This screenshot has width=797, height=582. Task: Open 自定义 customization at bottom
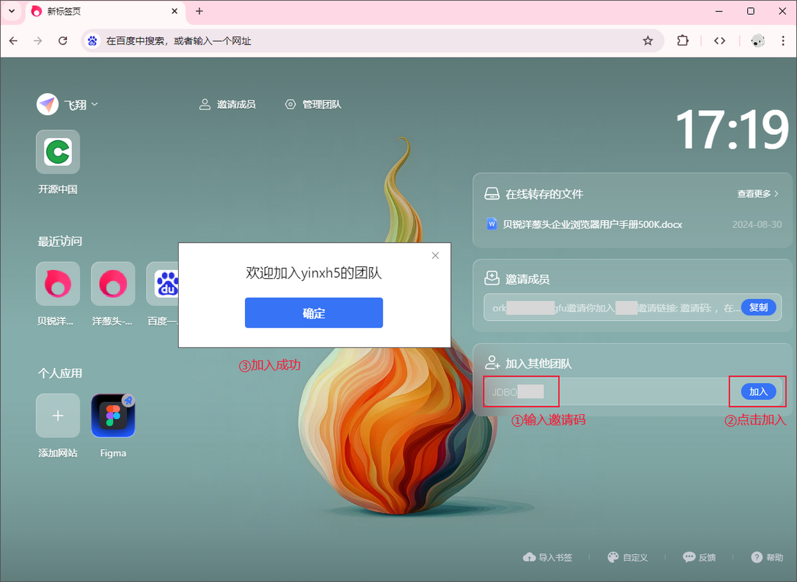tap(628, 557)
